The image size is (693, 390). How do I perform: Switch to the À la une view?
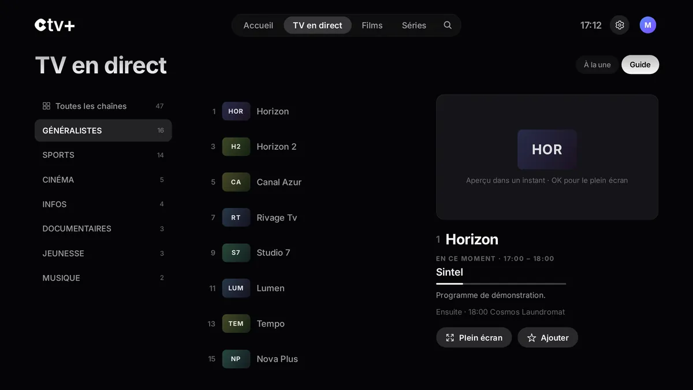click(597, 65)
